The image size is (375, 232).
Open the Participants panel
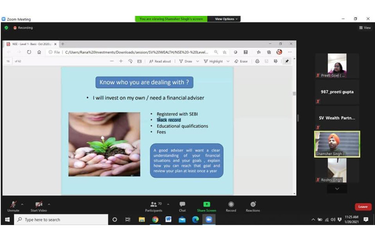click(x=154, y=205)
